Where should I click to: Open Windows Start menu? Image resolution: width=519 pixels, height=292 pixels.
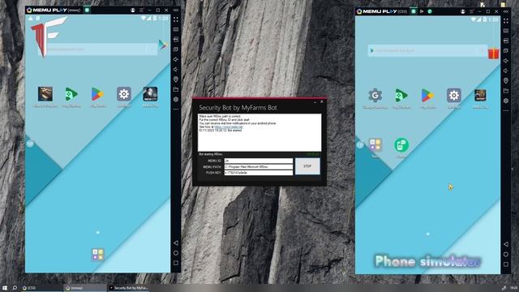pyautogui.click(x=5, y=288)
